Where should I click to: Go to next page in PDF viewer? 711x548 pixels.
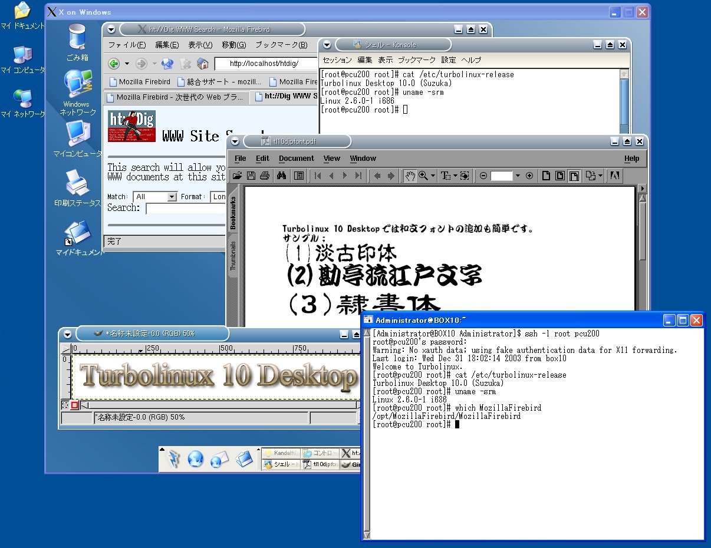pyautogui.click(x=345, y=176)
